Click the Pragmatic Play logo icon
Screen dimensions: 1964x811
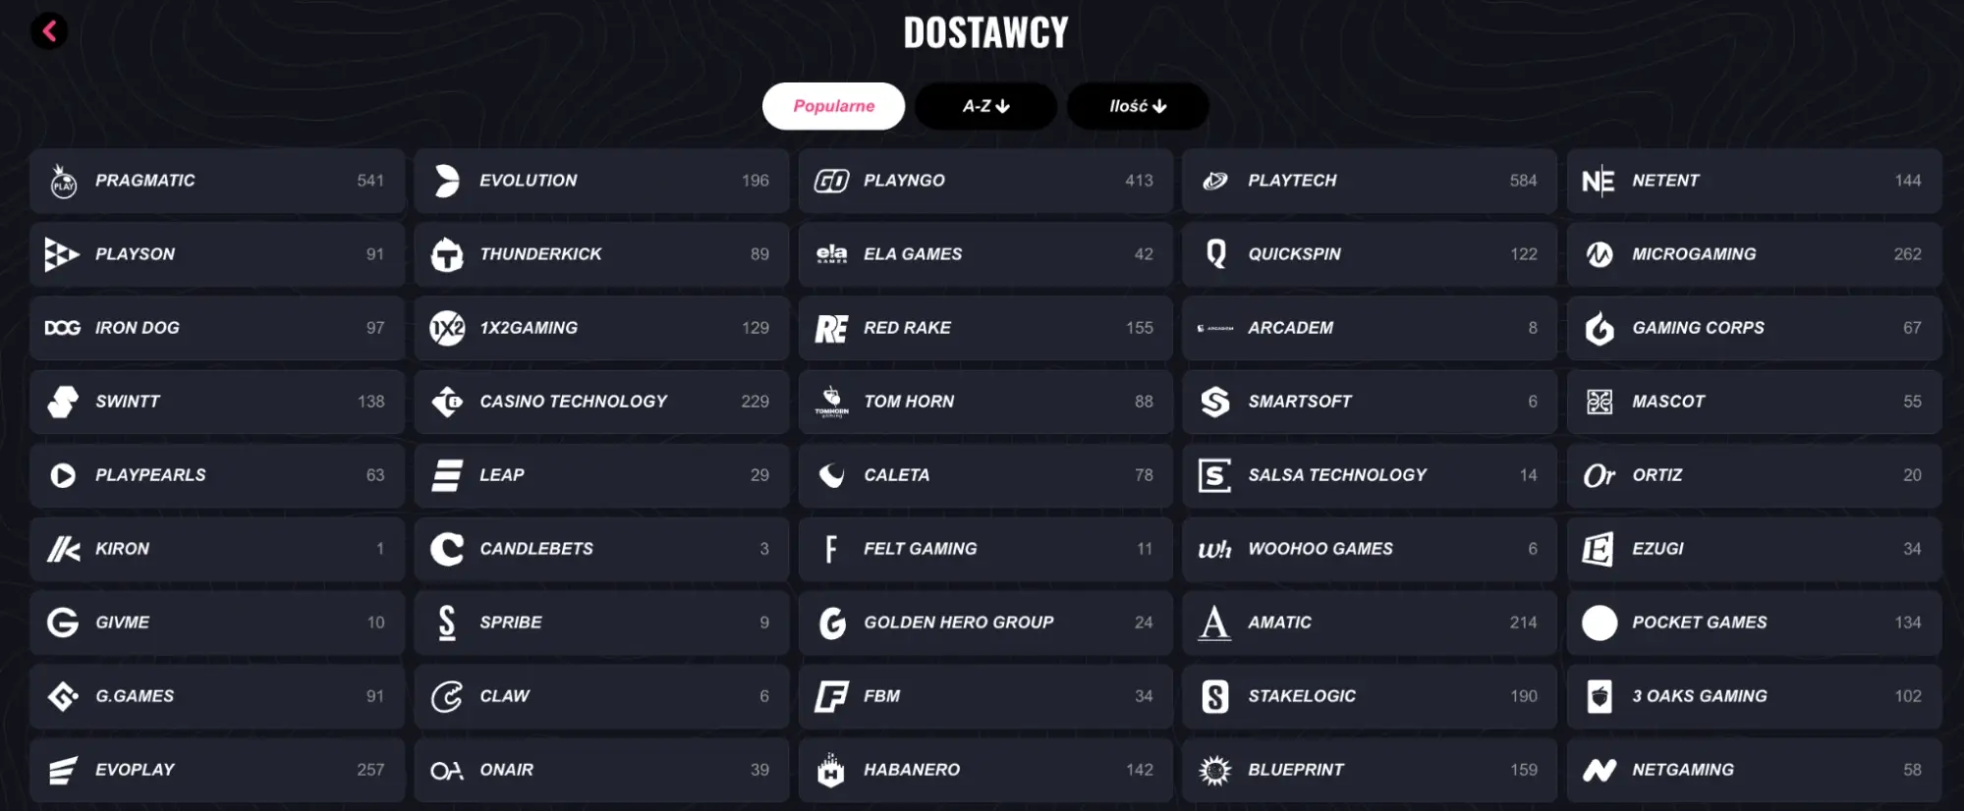tap(63, 182)
